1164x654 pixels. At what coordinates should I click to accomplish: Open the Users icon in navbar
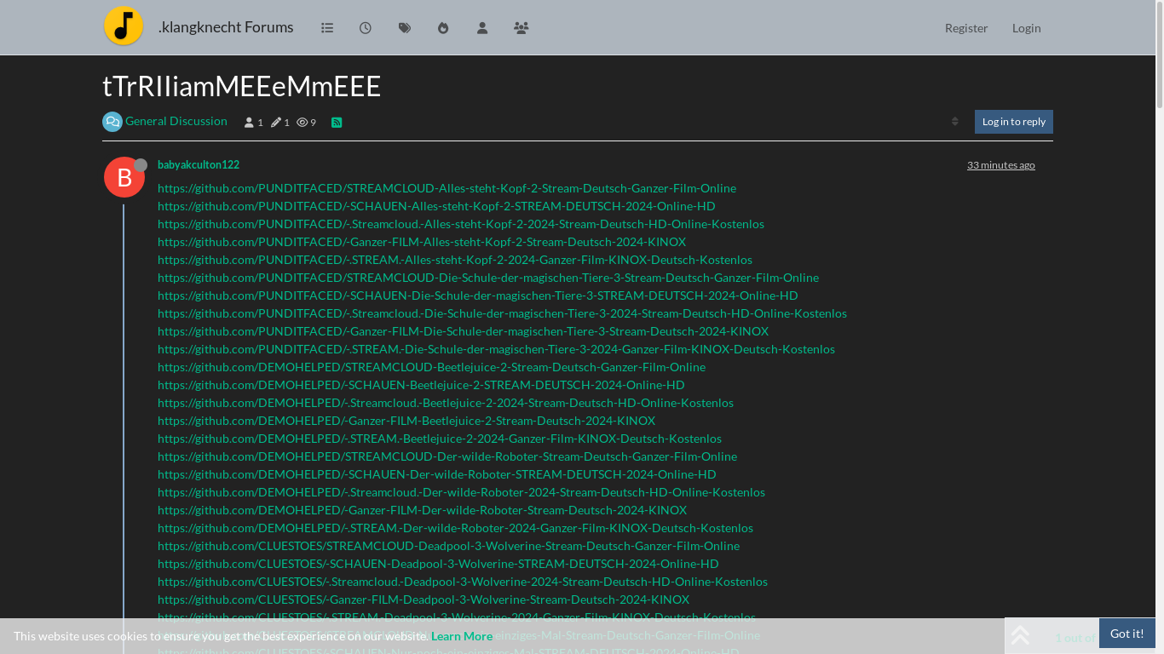[x=482, y=28]
